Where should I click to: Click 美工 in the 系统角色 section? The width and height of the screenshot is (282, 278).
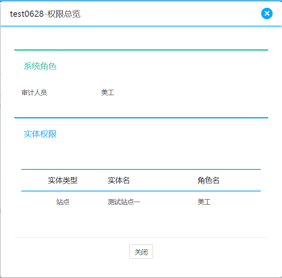108,93
